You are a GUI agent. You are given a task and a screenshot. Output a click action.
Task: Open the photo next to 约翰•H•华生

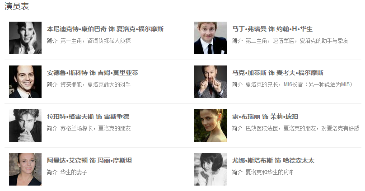[x=211, y=38]
